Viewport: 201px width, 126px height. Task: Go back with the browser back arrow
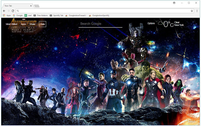(4, 11)
